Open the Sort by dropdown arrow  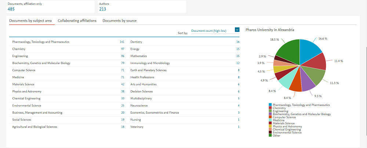pyautogui.click(x=237, y=30)
